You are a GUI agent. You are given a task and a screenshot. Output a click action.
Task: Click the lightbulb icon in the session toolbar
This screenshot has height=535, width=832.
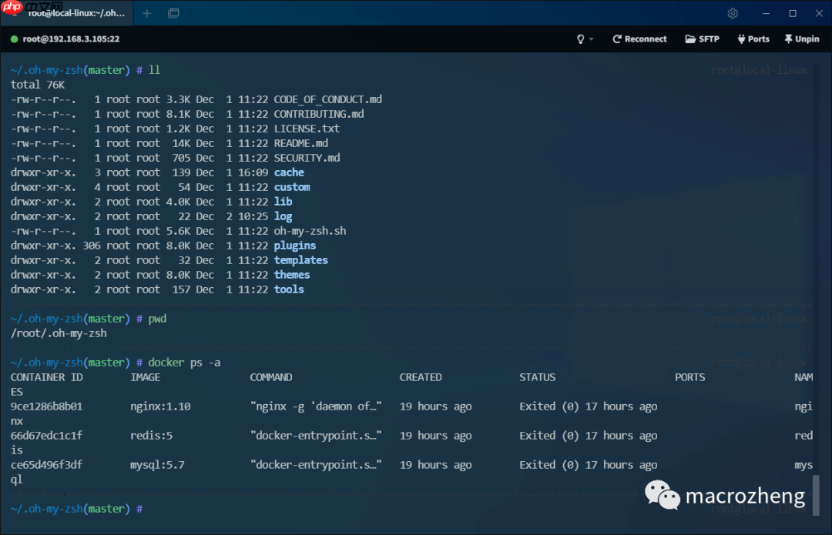581,38
